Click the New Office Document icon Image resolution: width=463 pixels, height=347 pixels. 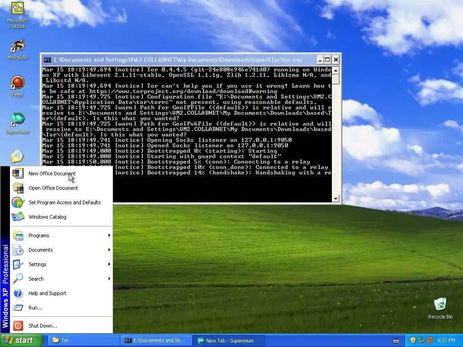(x=18, y=173)
